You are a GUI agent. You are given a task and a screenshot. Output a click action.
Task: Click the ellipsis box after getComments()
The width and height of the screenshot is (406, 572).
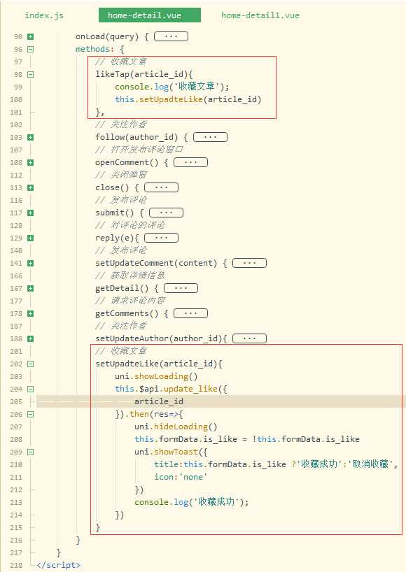[190, 313]
